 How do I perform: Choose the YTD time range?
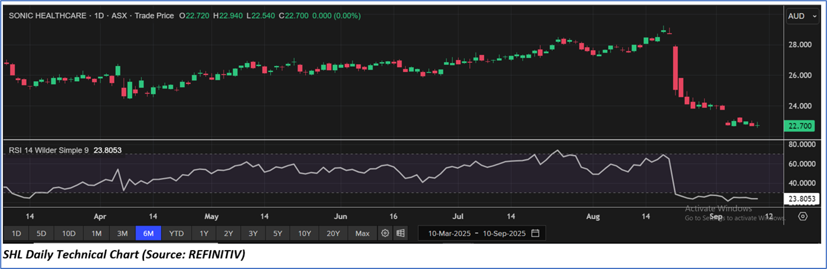176,233
